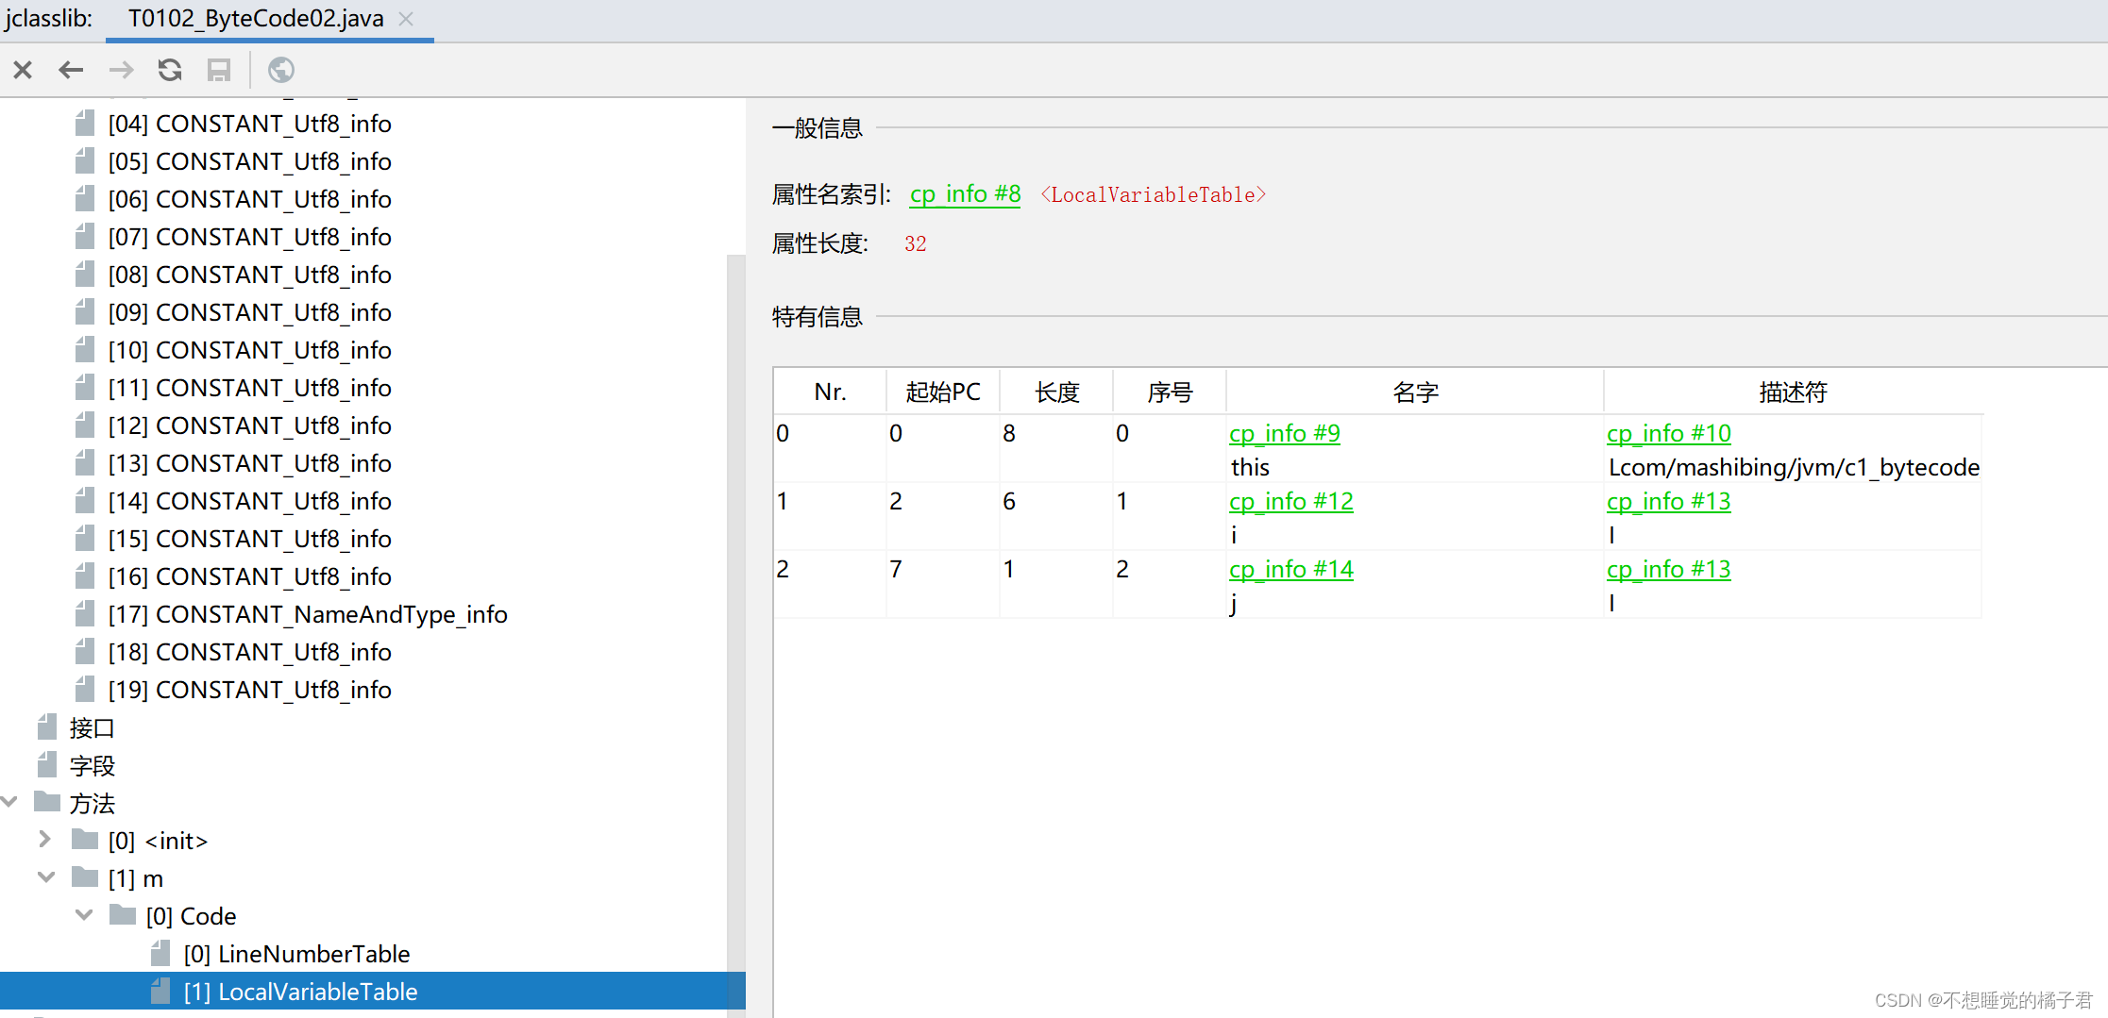Select [11] CONSTANT_Utf8_info in the tree

pos(249,388)
